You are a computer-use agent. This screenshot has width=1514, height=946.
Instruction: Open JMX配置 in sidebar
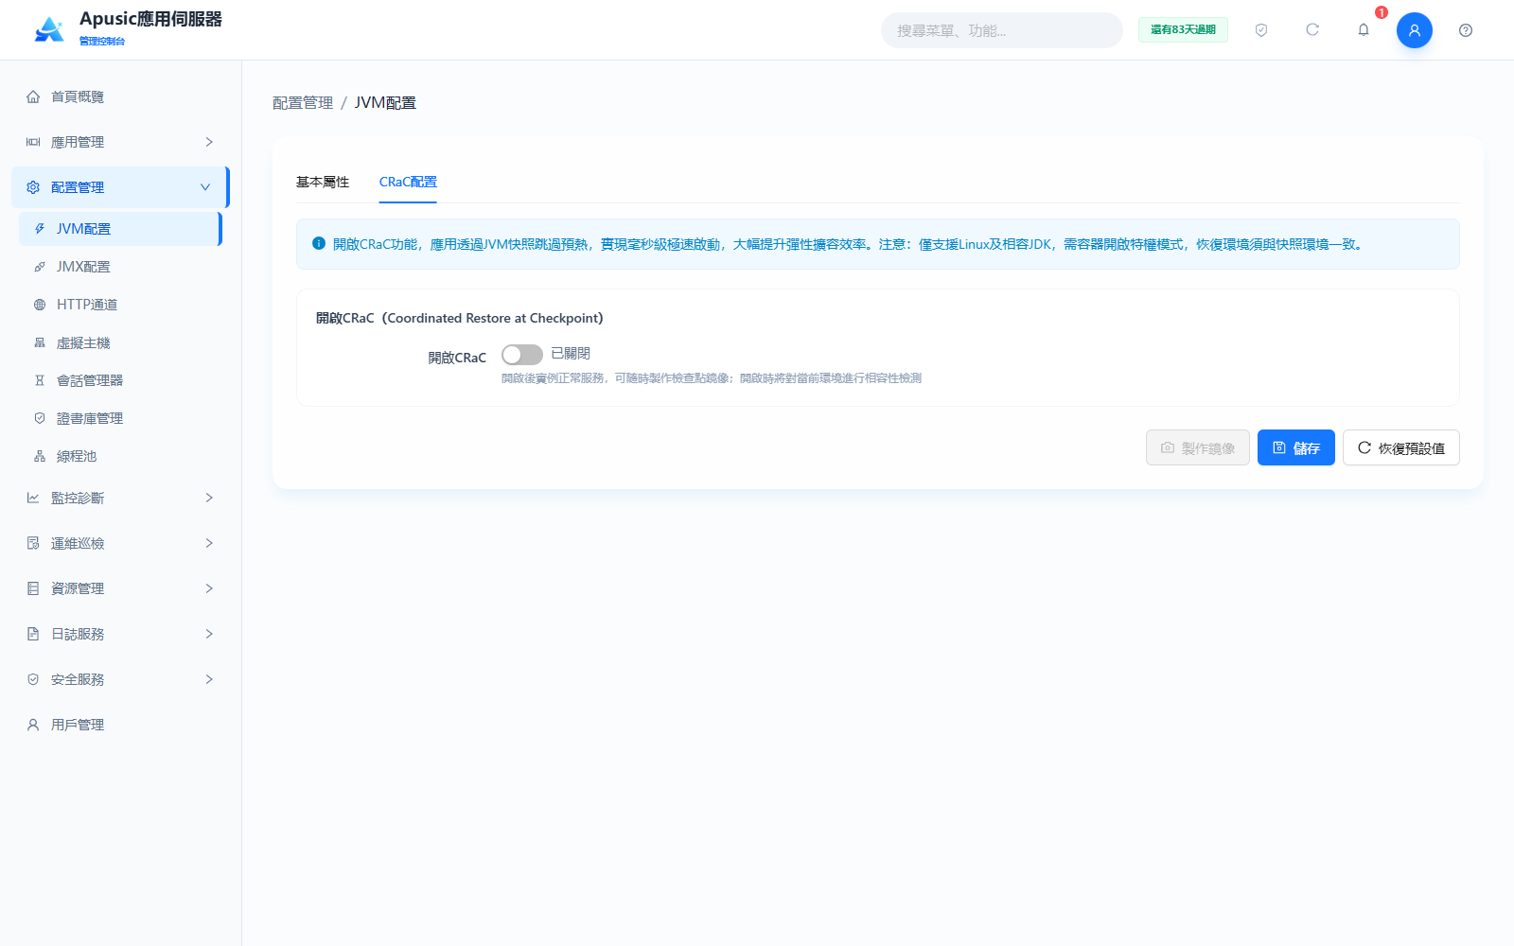[x=119, y=267]
